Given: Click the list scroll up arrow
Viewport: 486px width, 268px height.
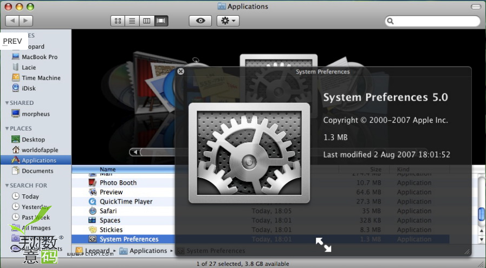Looking at the screenshot, I should pyautogui.click(x=481, y=231).
